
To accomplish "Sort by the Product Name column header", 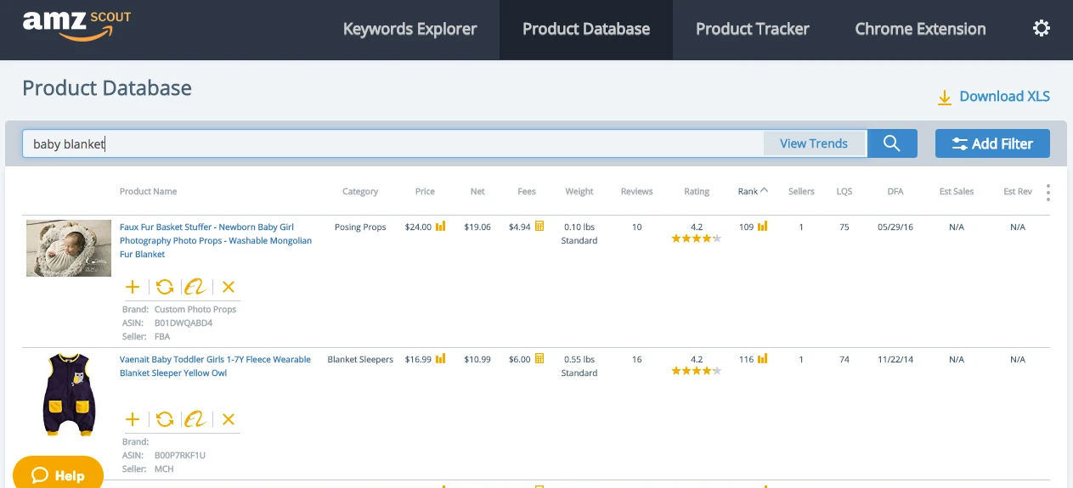I will tap(148, 192).
